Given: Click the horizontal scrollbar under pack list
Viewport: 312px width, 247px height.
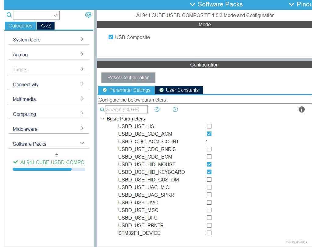Looking at the screenshot, I should point(49,169).
